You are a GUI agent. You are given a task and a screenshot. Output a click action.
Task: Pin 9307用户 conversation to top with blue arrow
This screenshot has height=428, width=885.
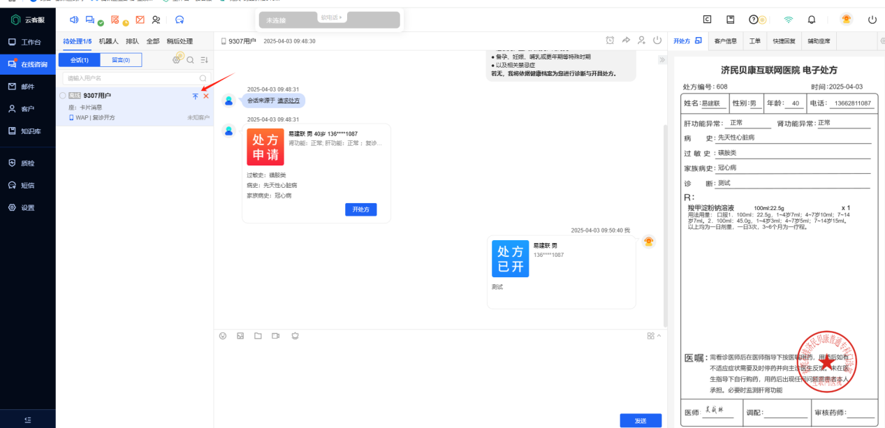[x=196, y=96]
